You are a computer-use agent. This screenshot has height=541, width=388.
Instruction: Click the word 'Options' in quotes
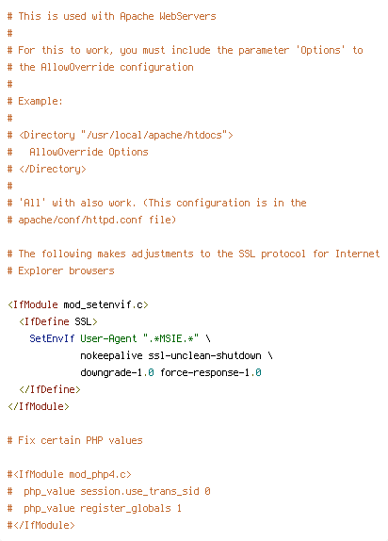click(x=320, y=50)
